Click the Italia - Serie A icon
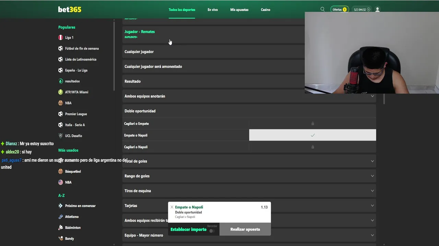Viewport: 439px width, 246px height. click(x=60, y=125)
